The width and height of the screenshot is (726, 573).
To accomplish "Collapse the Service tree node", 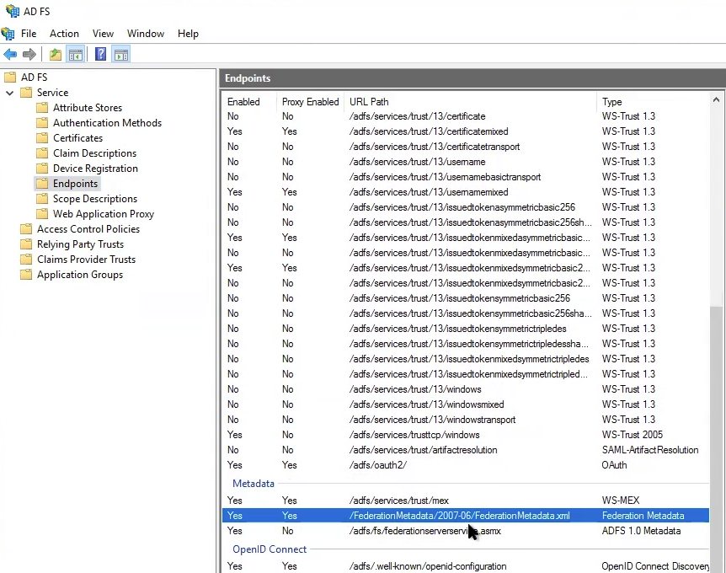I will click(x=10, y=93).
